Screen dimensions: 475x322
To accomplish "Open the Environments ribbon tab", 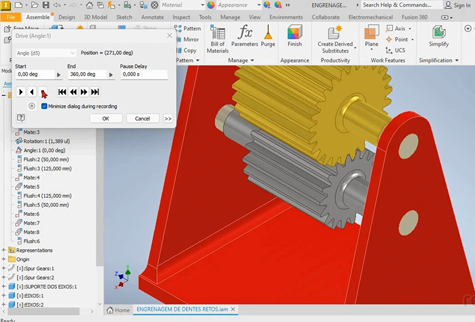I will tap(286, 18).
